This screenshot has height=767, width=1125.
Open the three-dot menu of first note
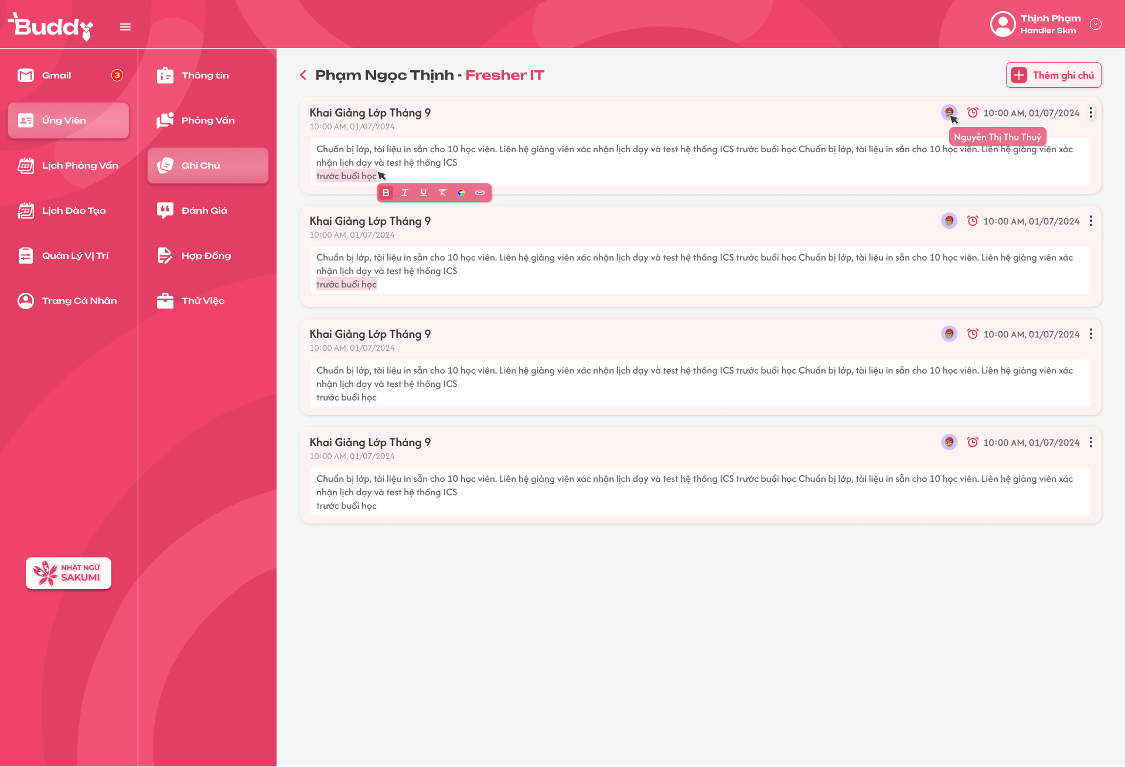coord(1091,112)
